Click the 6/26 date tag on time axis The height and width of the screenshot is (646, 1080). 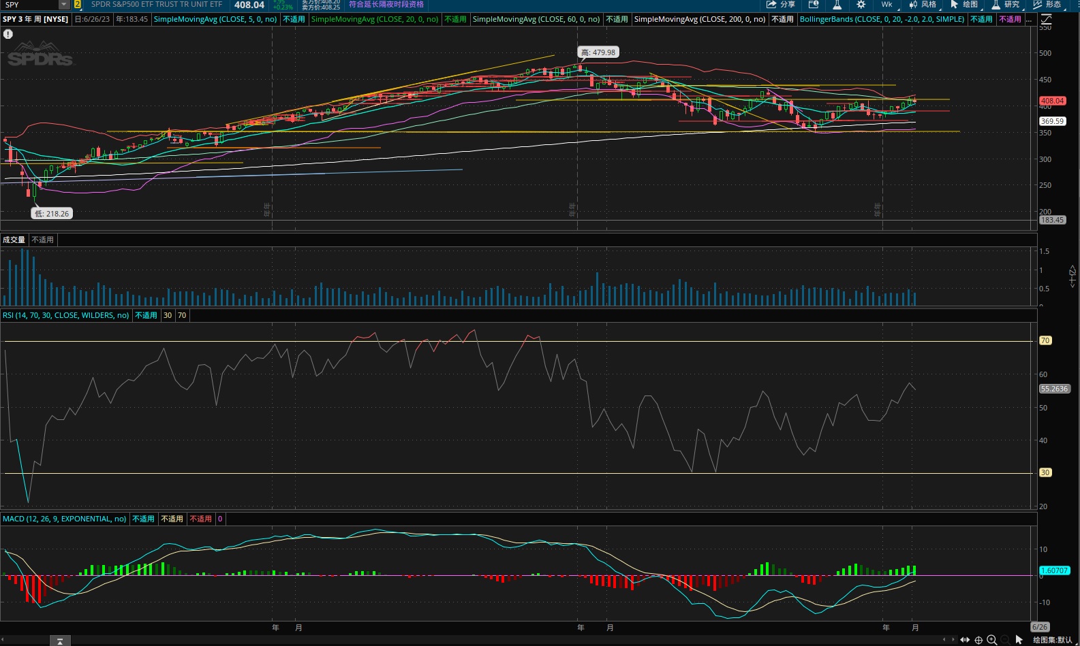point(1040,627)
